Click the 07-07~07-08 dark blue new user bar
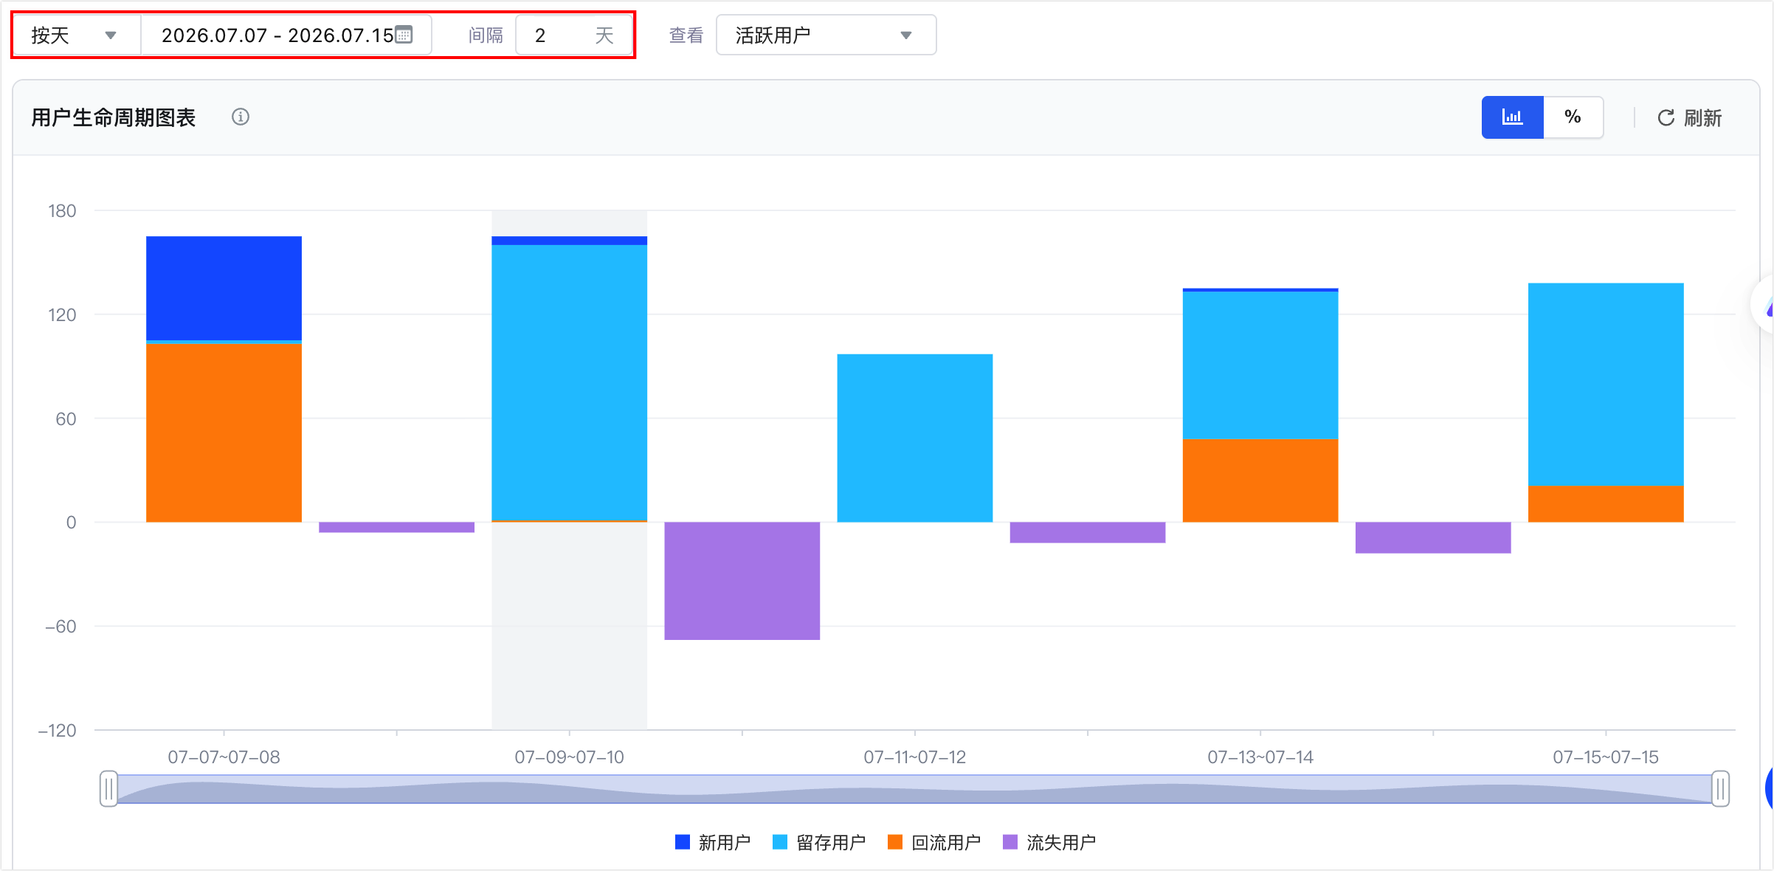Image resolution: width=1774 pixels, height=871 pixels. 224,288
